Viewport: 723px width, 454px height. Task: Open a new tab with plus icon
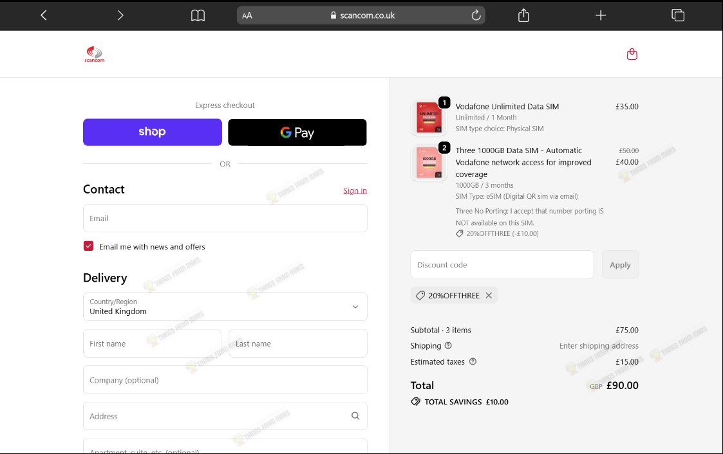(600, 15)
